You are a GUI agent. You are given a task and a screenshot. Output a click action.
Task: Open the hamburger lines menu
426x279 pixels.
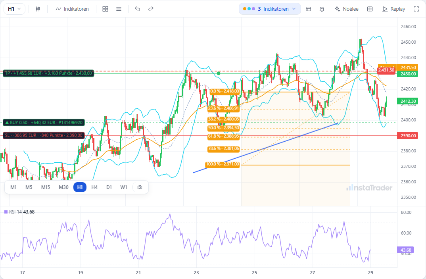(119, 9)
